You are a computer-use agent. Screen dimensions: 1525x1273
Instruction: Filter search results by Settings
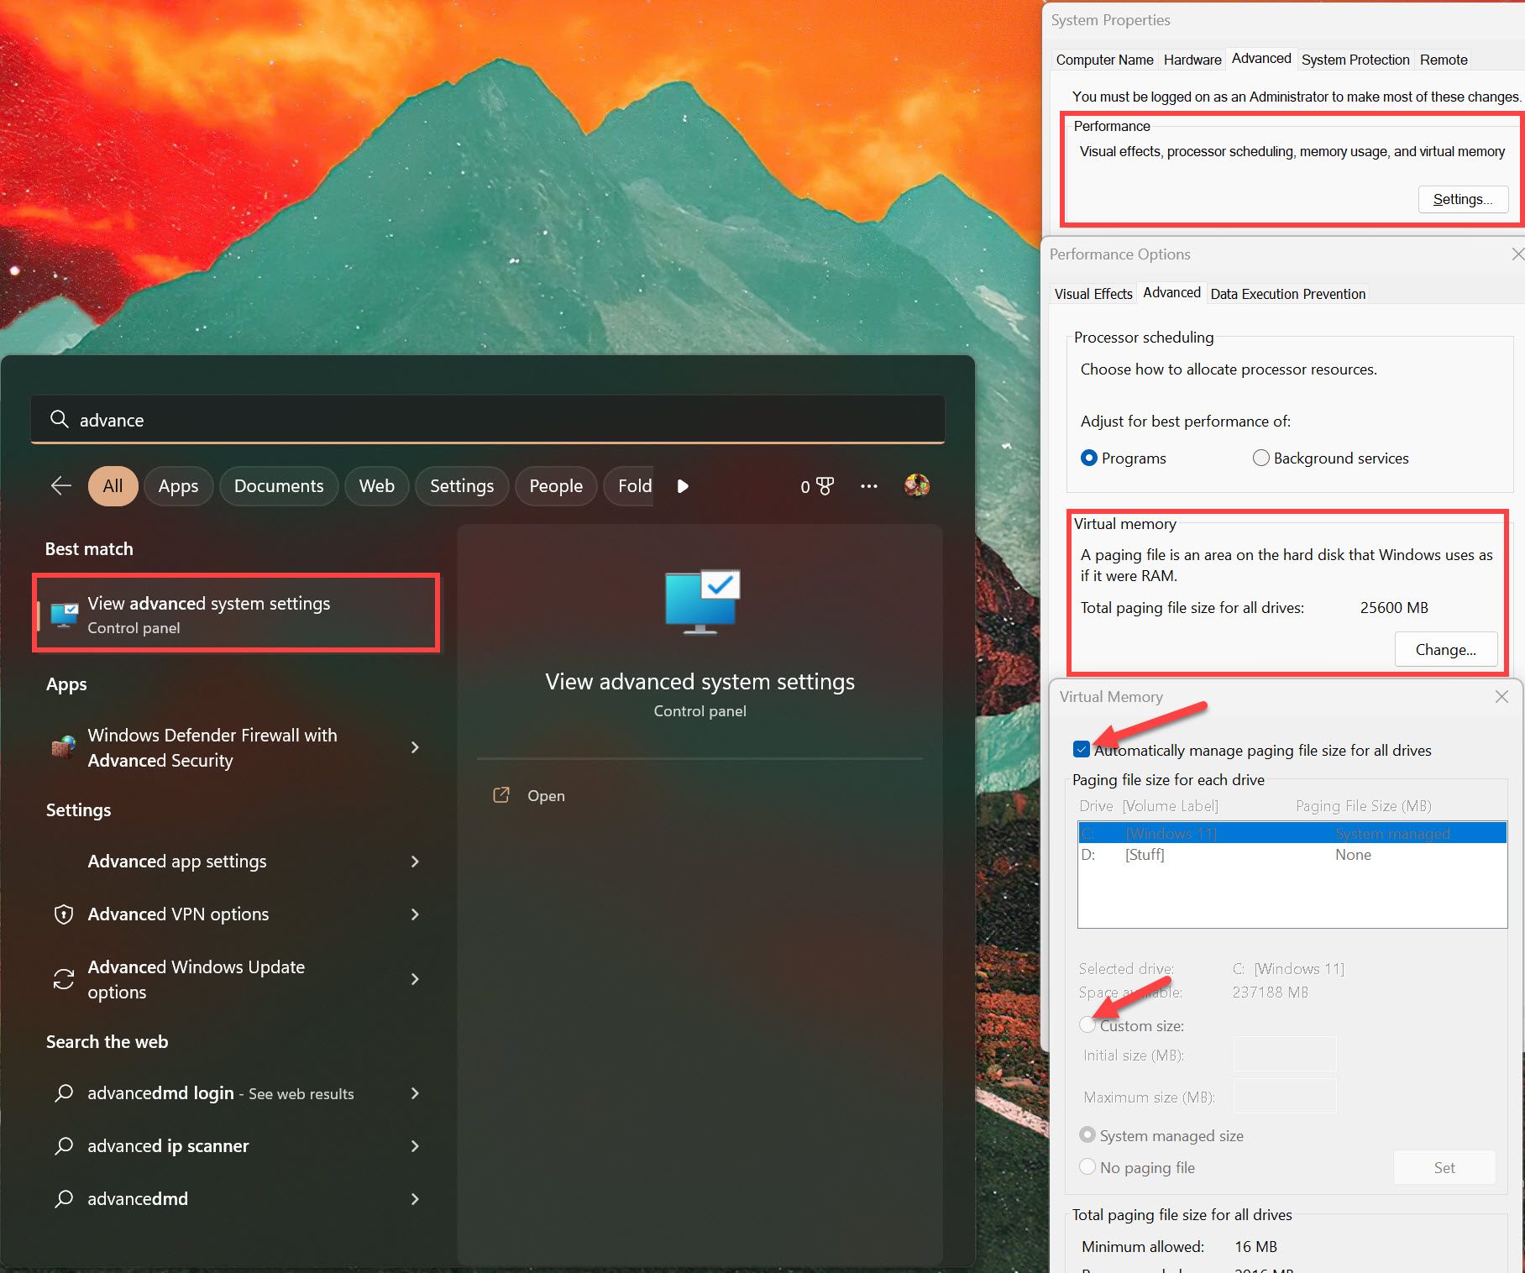coord(462,486)
